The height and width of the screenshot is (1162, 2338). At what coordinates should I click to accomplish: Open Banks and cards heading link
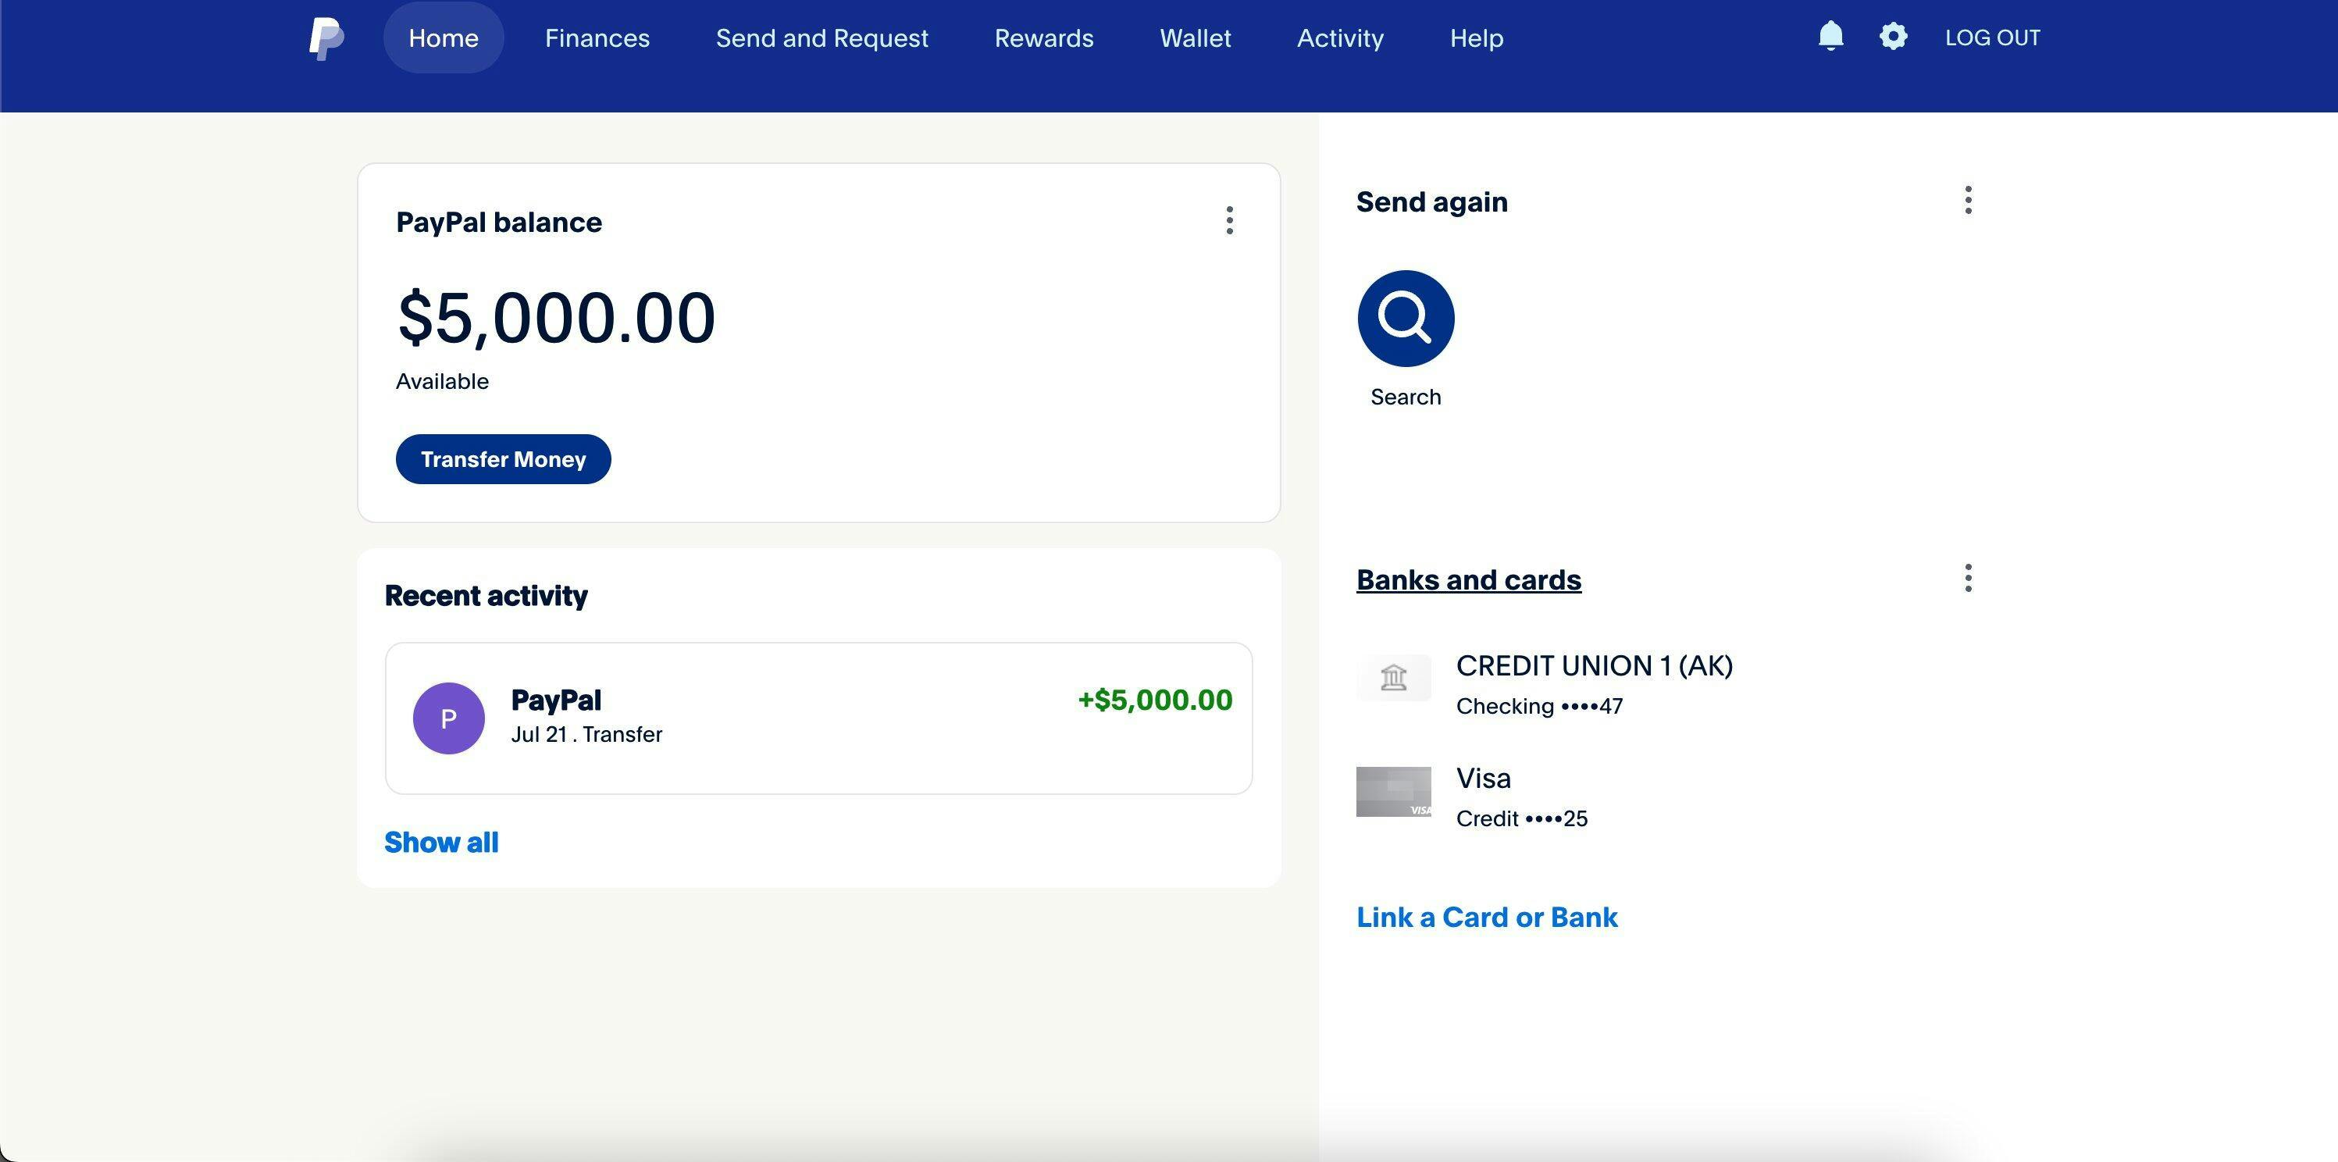(1469, 579)
